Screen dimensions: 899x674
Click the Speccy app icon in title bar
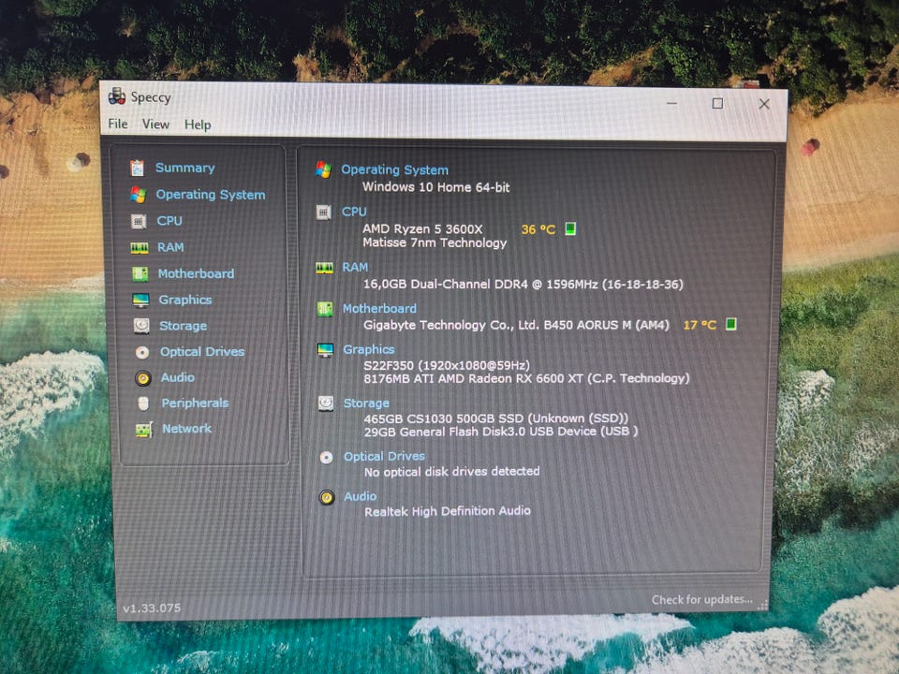(x=117, y=96)
